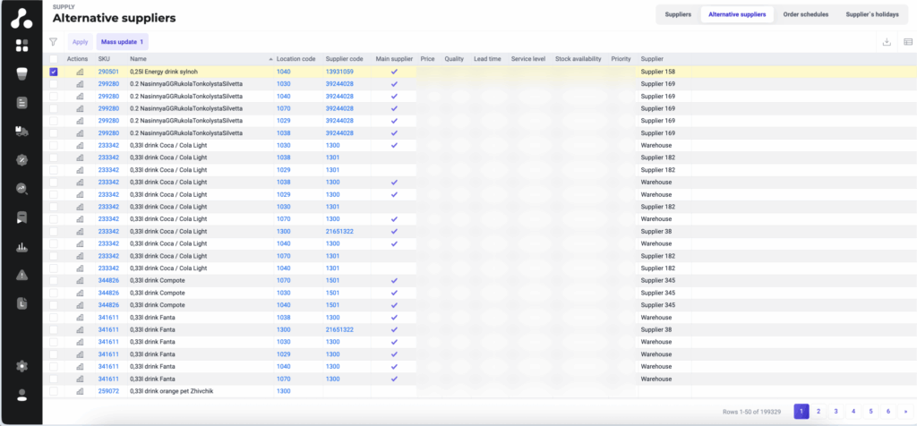The height and width of the screenshot is (426, 917).
Task: Click the delivery truck icon in sidebar
Action: (21, 132)
